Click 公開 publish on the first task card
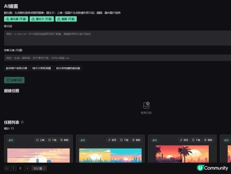 click(40, 140)
